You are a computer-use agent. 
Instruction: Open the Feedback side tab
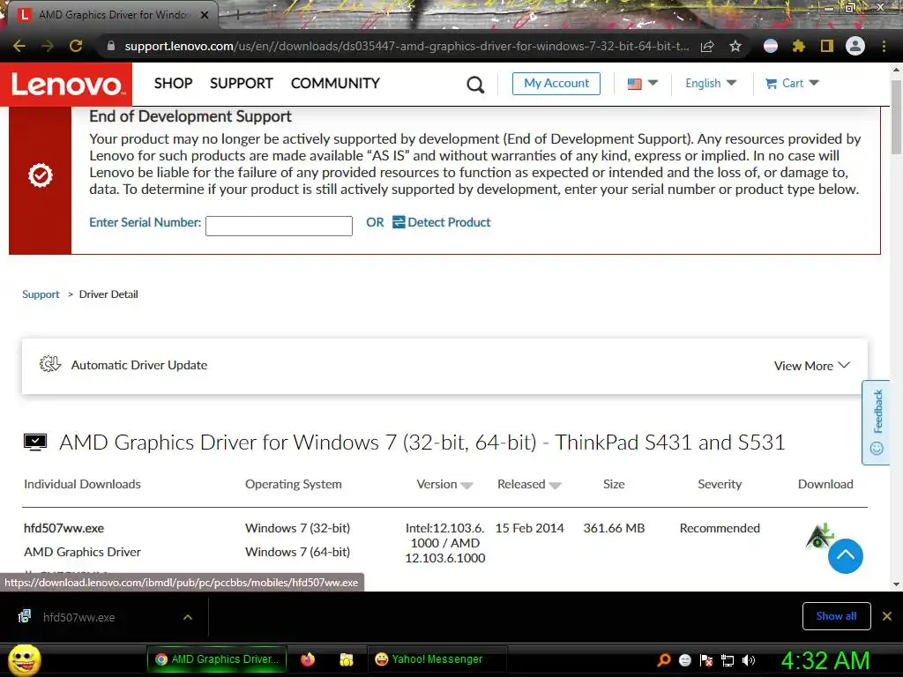[x=877, y=422]
